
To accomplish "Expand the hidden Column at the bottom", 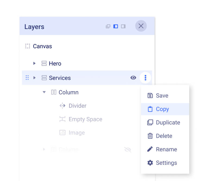I will coord(44,149).
